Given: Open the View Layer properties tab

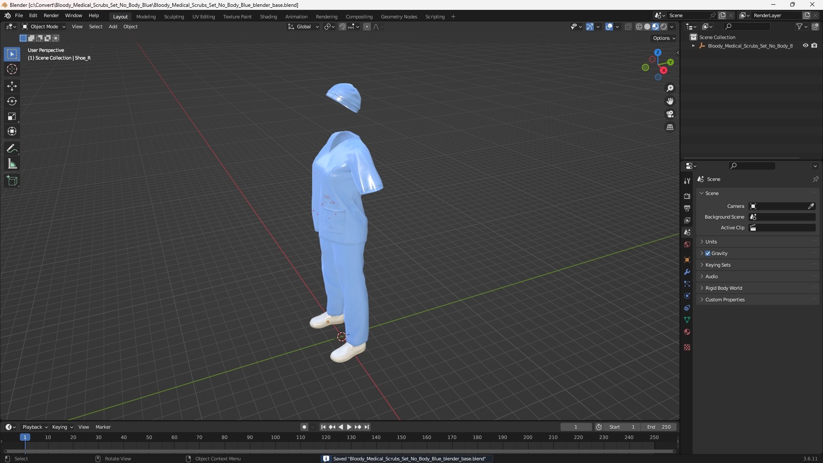Looking at the screenshot, I should click(x=687, y=220).
